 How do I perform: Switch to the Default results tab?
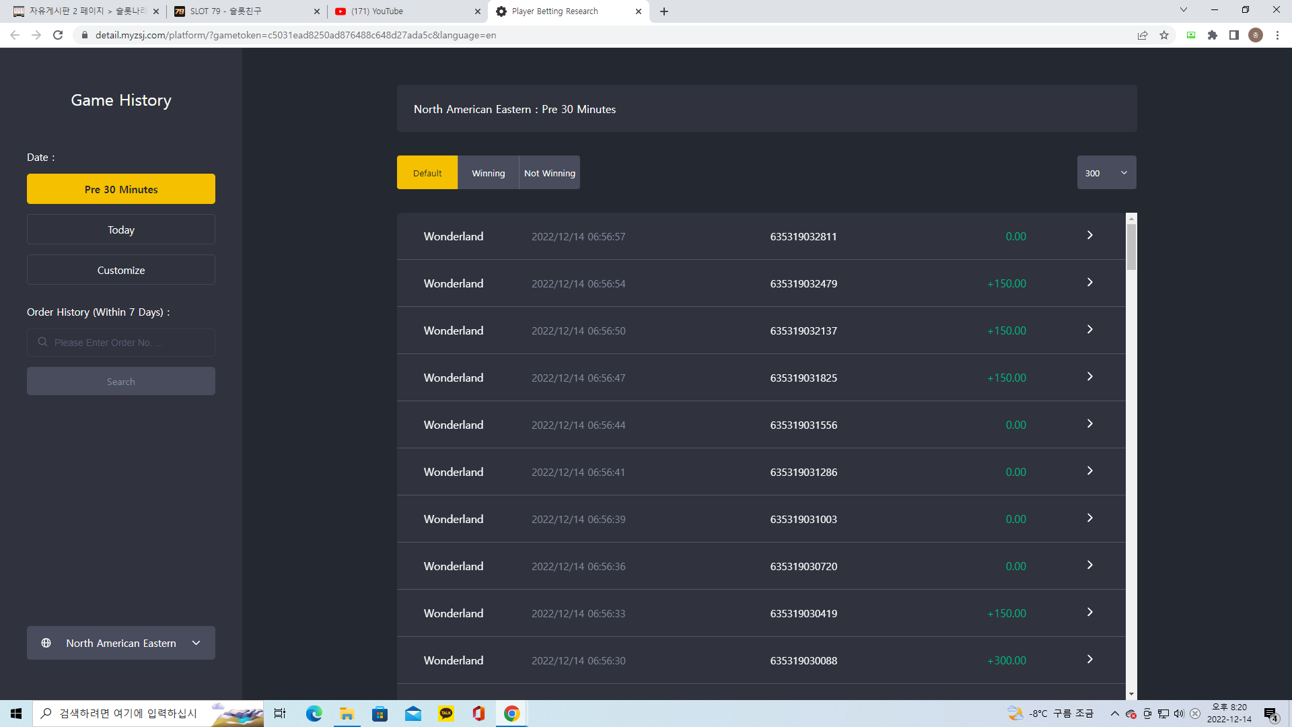[x=427, y=173]
